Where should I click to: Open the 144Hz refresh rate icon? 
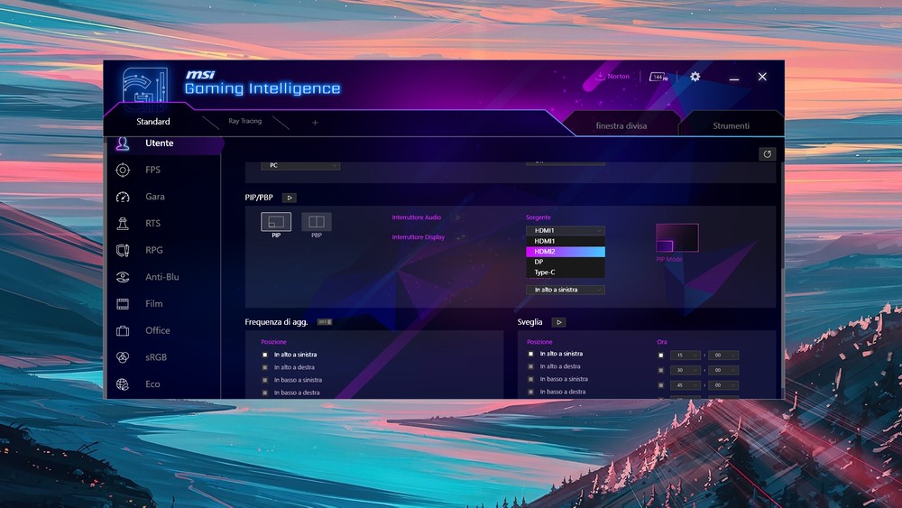pos(658,77)
